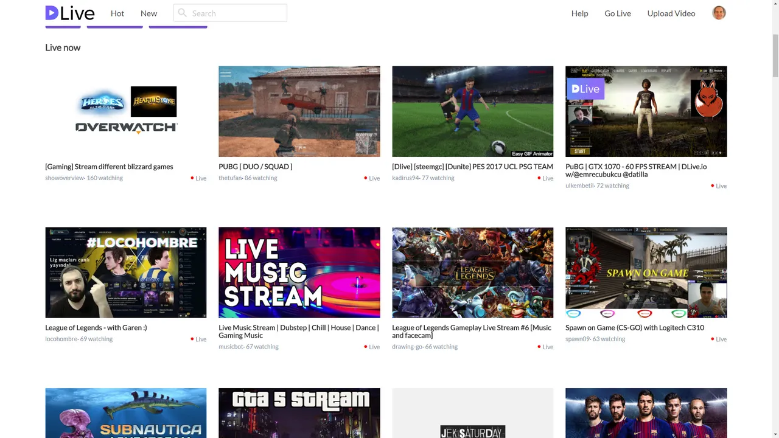Click the musicbot channel name
This screenshot has width=779, height=438.
(x=231, y=347)
